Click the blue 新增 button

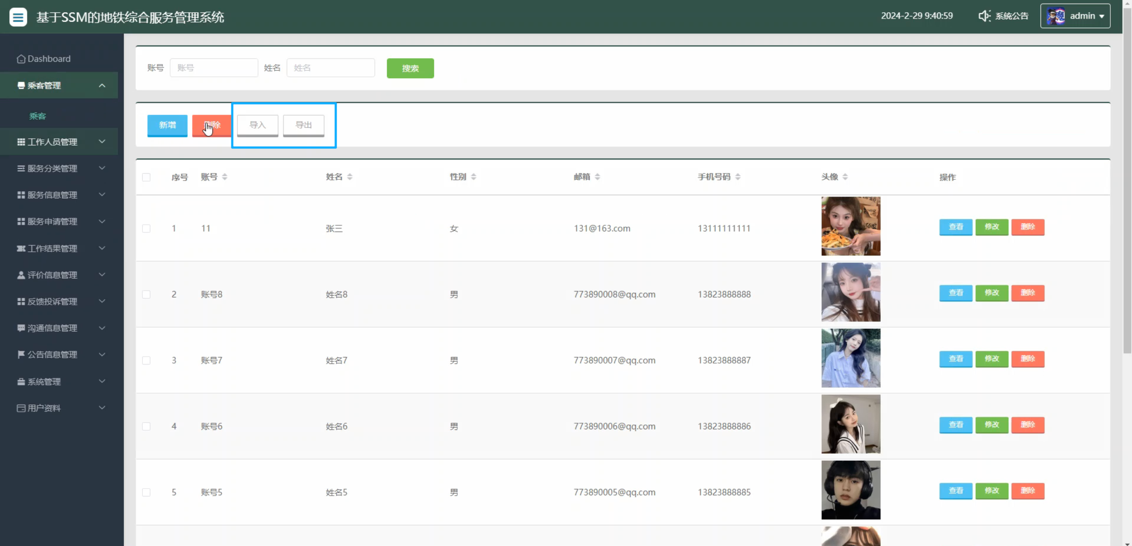click(167, 125)
